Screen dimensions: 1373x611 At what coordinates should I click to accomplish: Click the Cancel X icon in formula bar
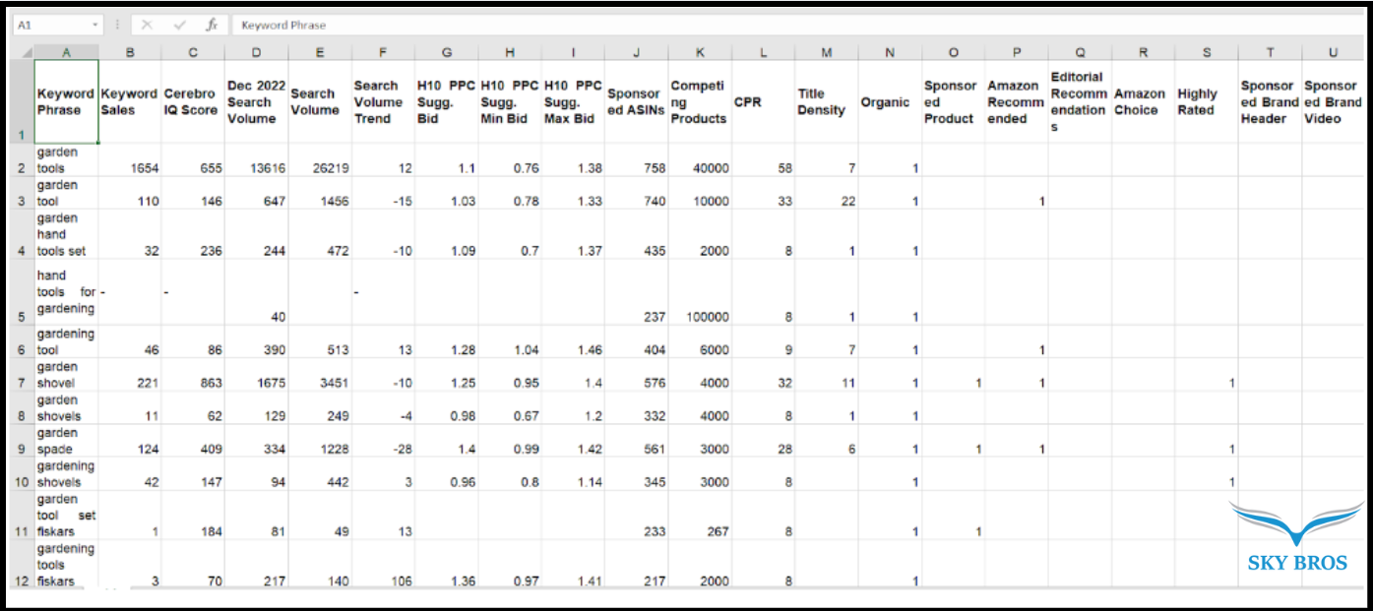[147, 25]
